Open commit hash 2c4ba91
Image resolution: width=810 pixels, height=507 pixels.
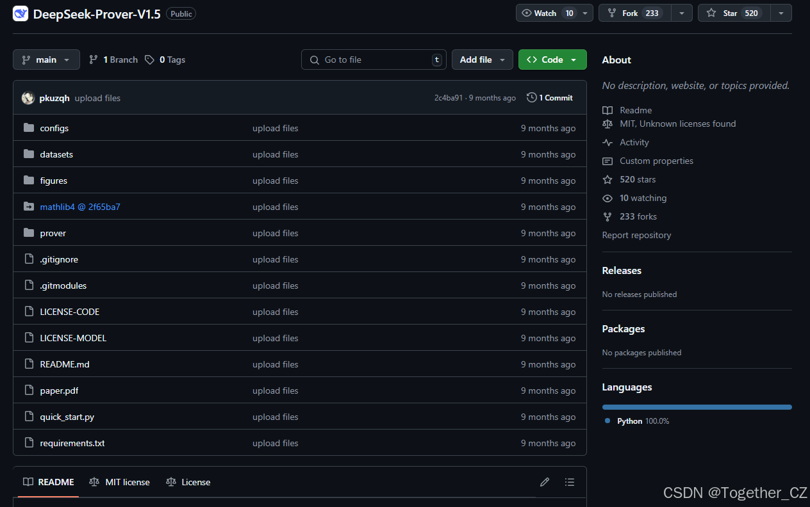click(449, 98)
